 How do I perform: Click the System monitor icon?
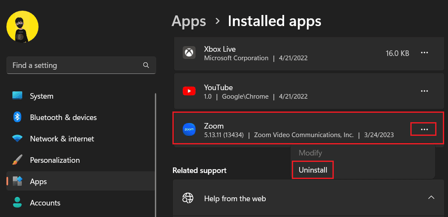pos(18,96)
